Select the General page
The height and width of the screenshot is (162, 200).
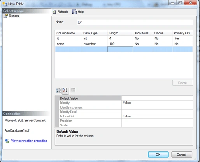14,16
